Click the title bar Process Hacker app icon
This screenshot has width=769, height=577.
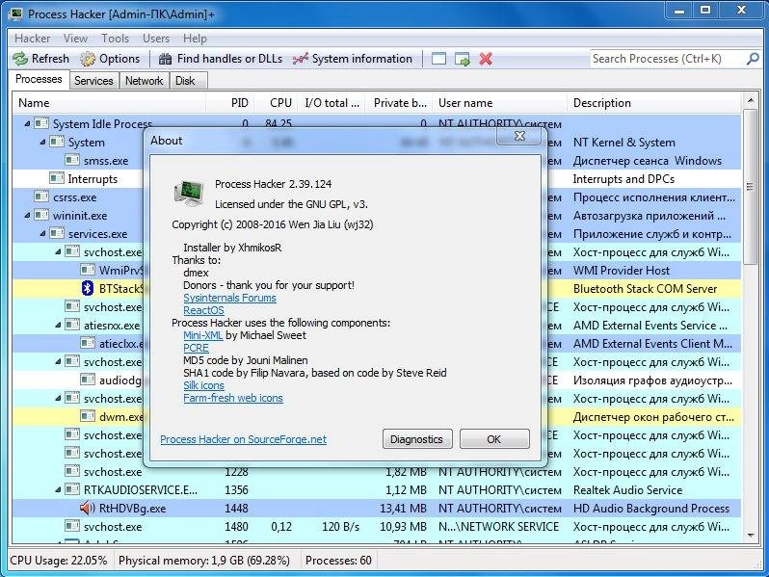point(16,13)
